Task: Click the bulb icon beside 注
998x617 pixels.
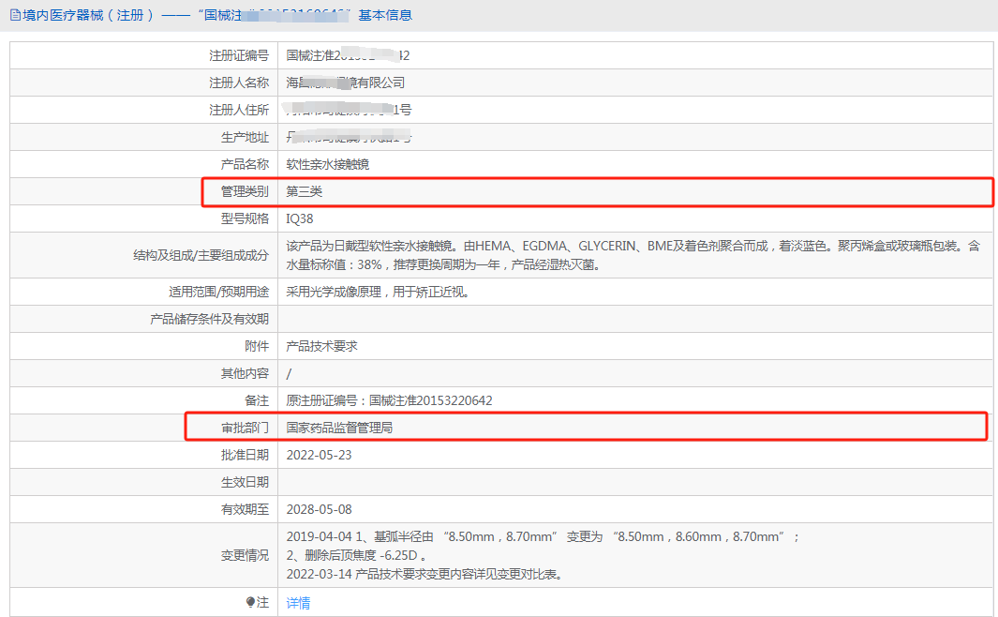Action: (x=250, y=602)
